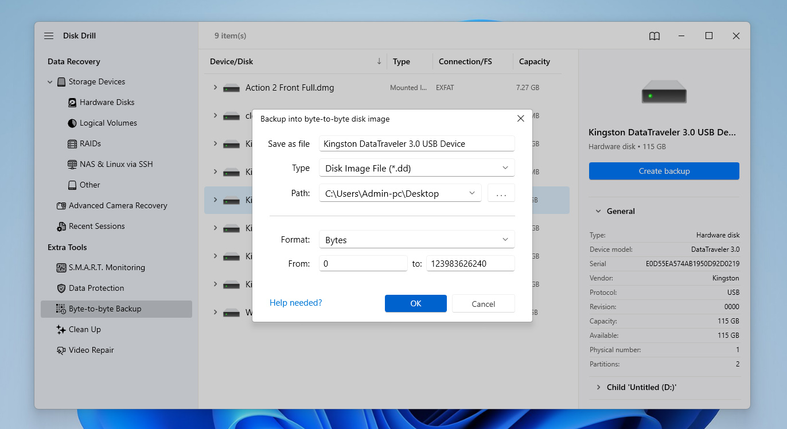Screen dimensions: 787x429
Task: Click the Help needed? link
Action: (295, 302)
